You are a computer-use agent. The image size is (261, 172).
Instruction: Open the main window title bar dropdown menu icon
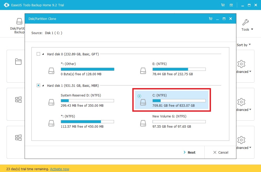click(x=231, y=5)
